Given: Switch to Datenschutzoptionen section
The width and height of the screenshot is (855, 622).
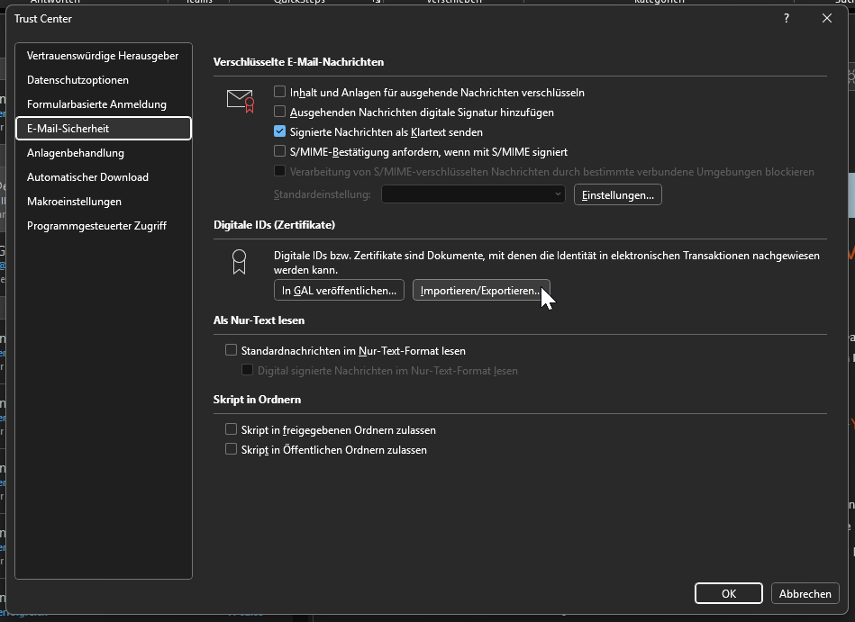Looking at the screenshot, I should point(77,80).
